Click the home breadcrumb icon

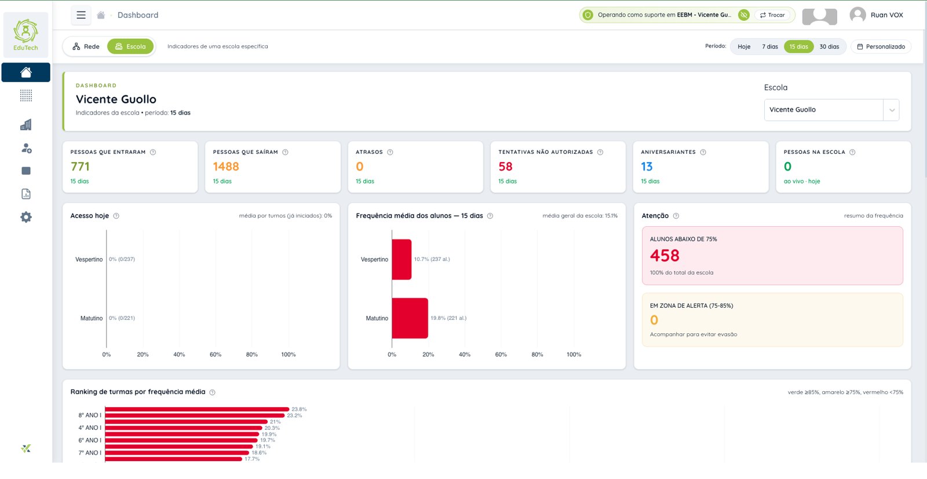click(101, 15)
